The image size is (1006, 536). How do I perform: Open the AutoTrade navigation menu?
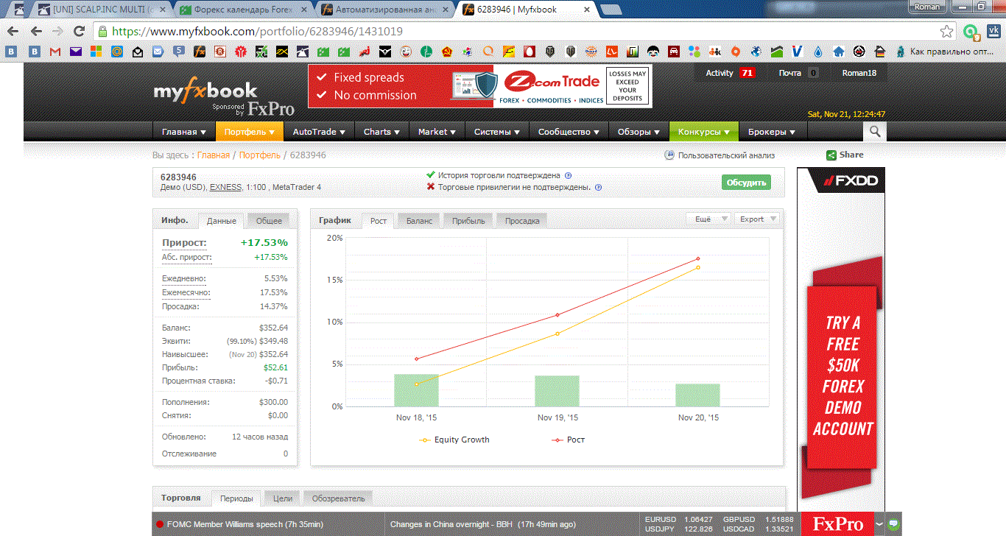pos(320,132)
